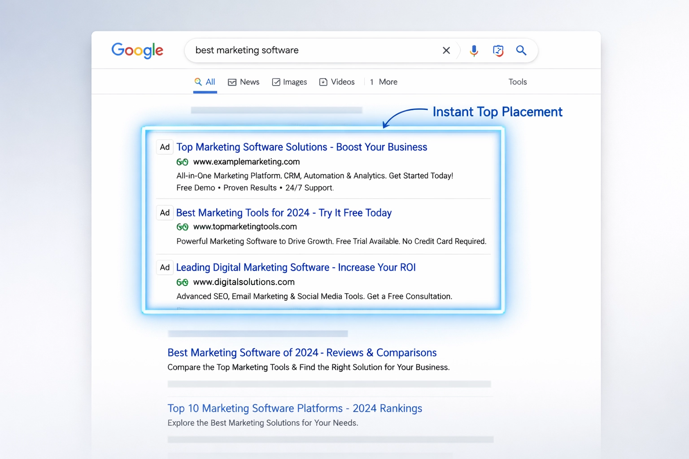
Task: Select the voice search microphone icon
Action: point(474,50)
